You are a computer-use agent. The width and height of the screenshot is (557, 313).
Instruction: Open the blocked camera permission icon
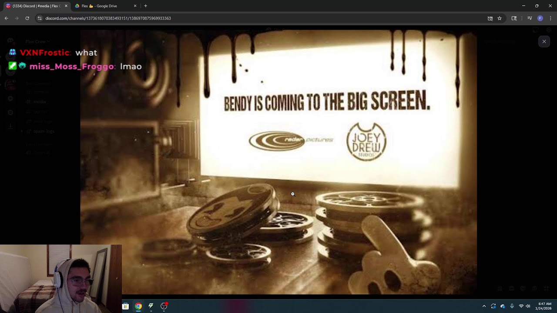pyautogui.click(x=490, y=18)
